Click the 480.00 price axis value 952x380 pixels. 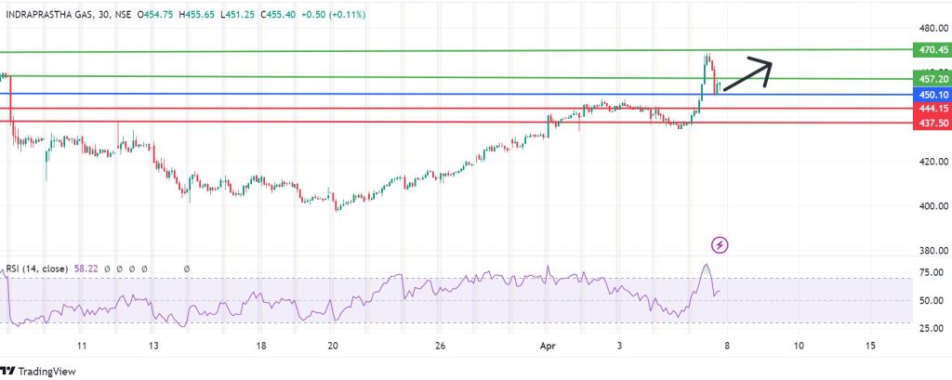click(x=933, y=28)
